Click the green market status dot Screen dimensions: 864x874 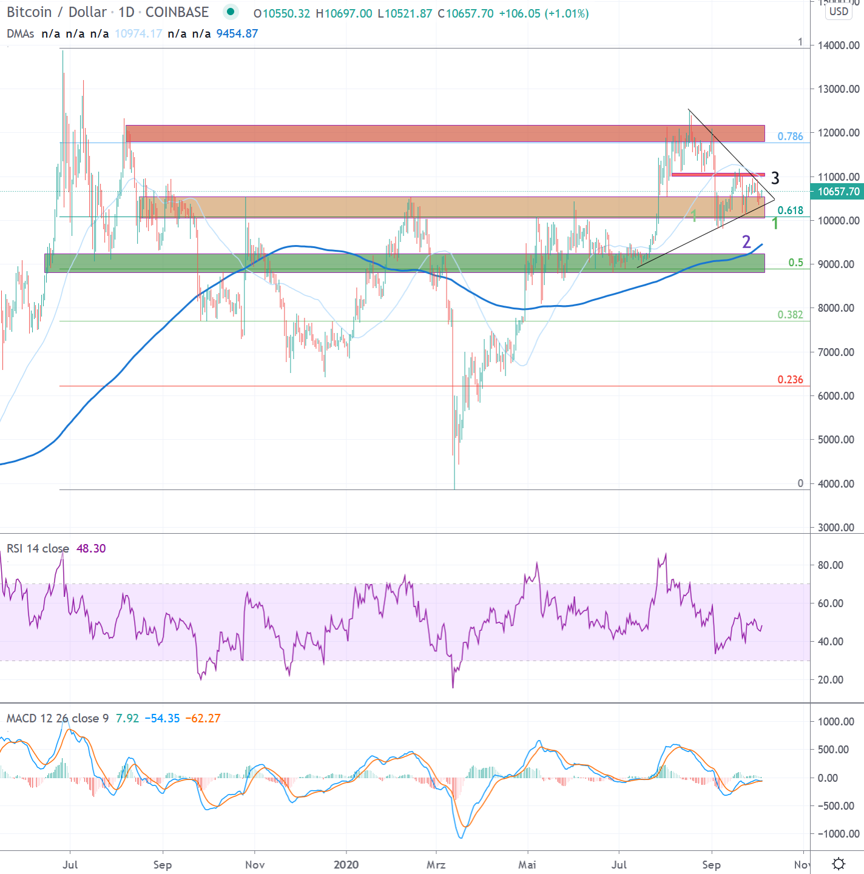point(230,12)
